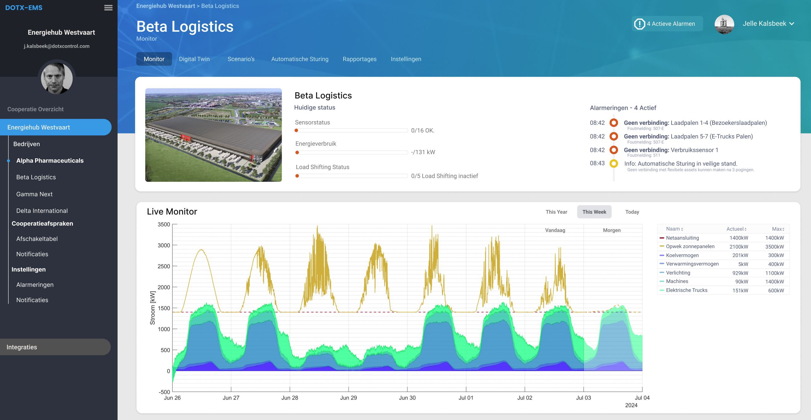Open the Jelle Kalsbeek user dropdown chevron
The width and height of the screenshot is (811, 420).
coord(792,24)
